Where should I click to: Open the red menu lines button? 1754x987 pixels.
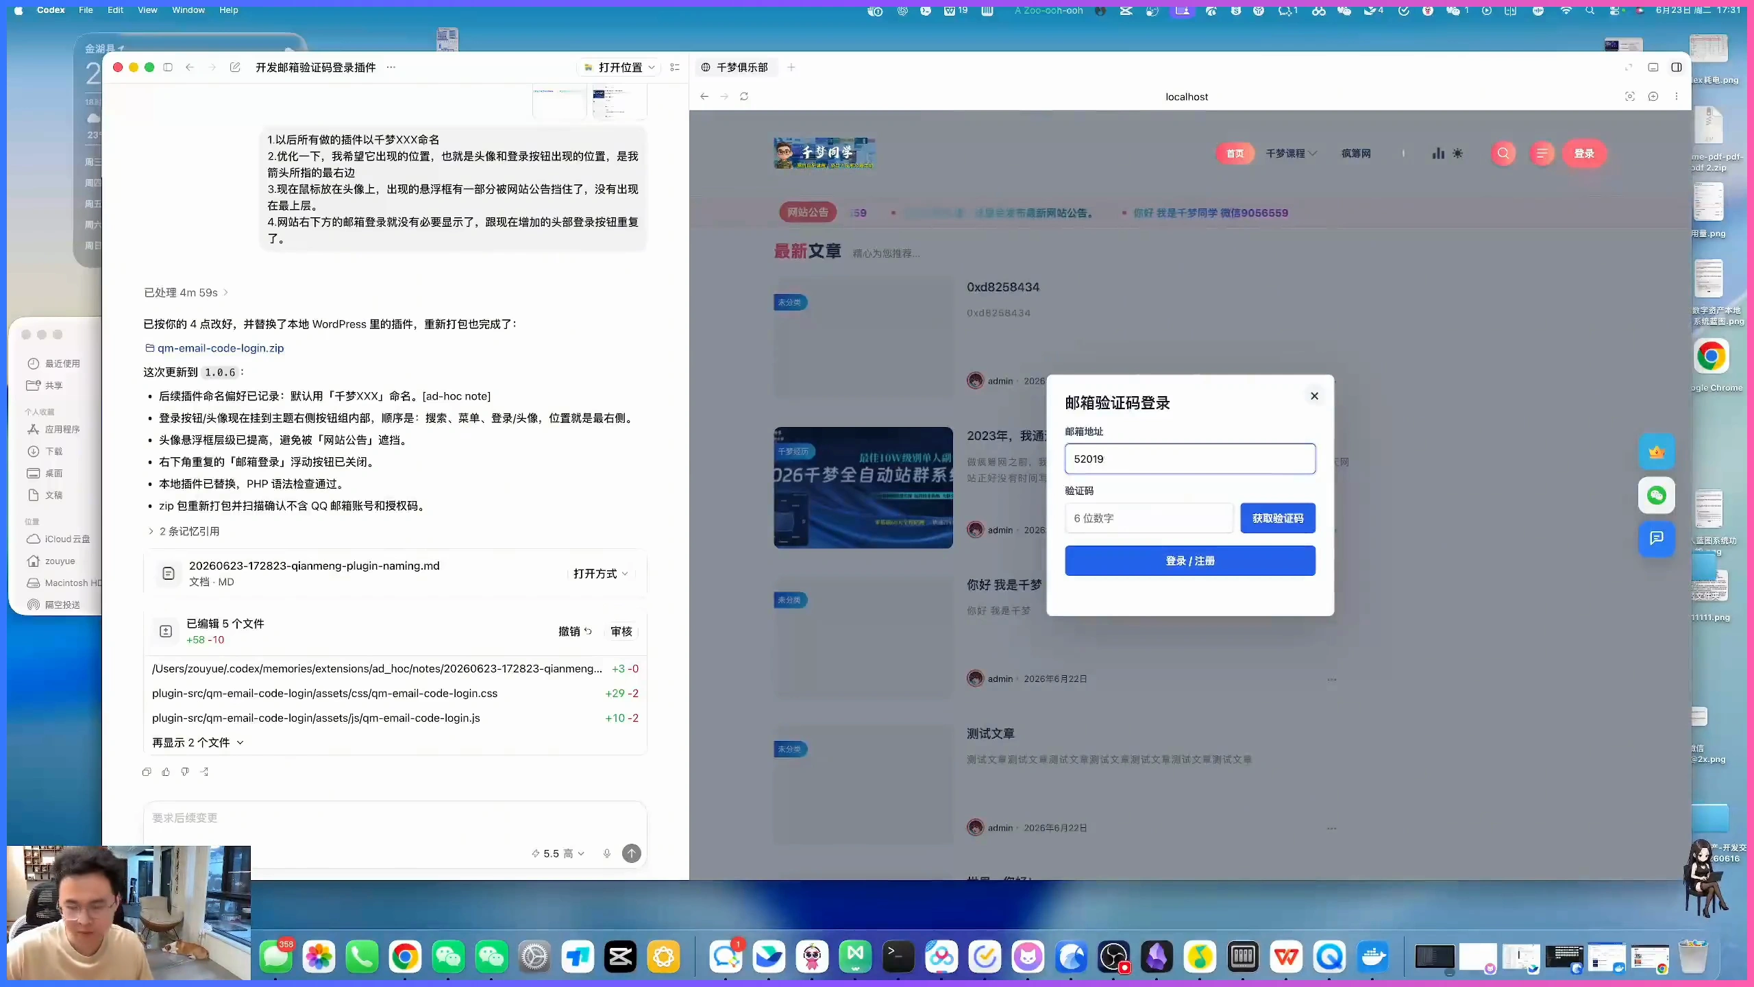1542,154
